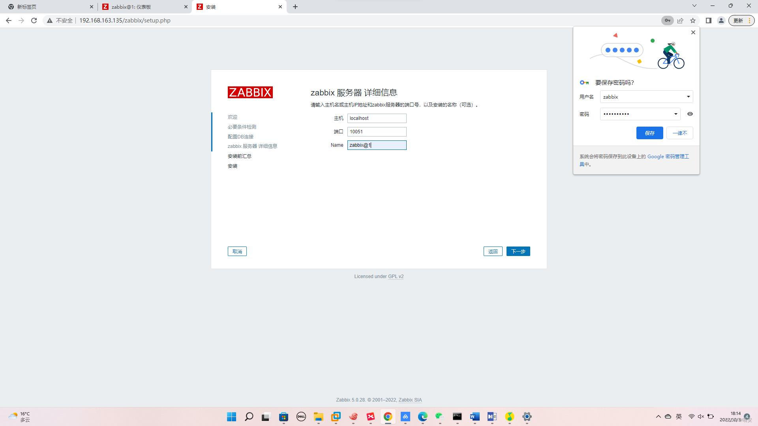Click the 一律不 never button
This screenshot has height=426, width=758.
[x=680, y=133]
